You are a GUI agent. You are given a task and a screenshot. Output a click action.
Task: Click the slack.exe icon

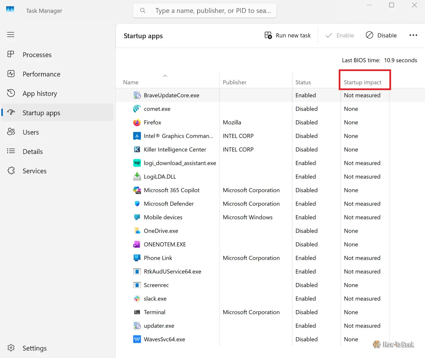[137, 299]
